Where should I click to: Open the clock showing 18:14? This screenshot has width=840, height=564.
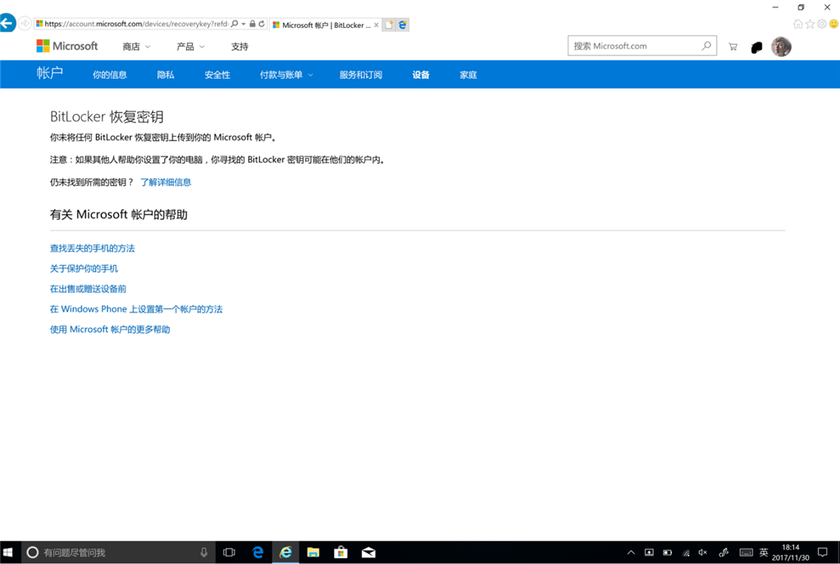point(790,553)
